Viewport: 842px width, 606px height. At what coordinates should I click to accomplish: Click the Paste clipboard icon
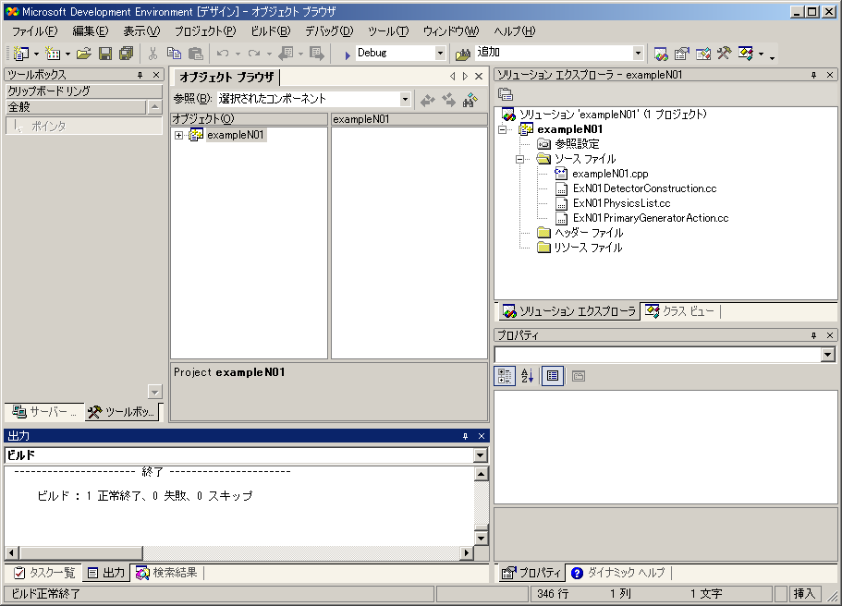(196, 54)
